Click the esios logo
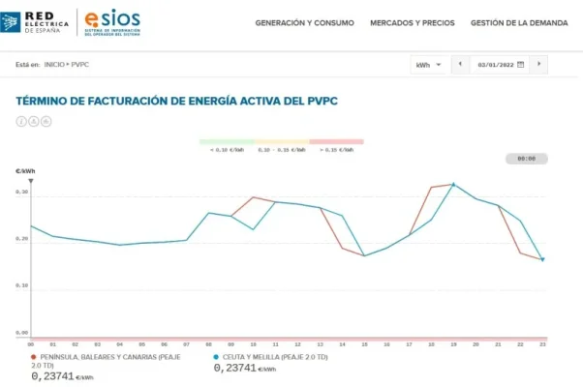This screenshot has width=583, height=387. coord(112,22)
